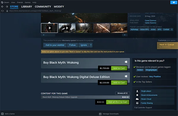Open the announcements megaphone button
178x116 pixels.
[174, 2]
